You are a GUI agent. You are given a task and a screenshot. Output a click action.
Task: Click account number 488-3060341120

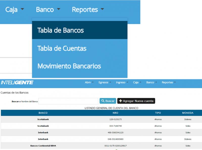(x=116, y=133)
